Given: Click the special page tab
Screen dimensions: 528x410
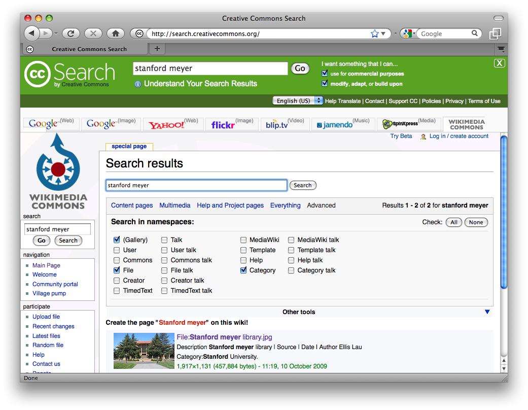Looking at the screenshot, I should point(129,146).
